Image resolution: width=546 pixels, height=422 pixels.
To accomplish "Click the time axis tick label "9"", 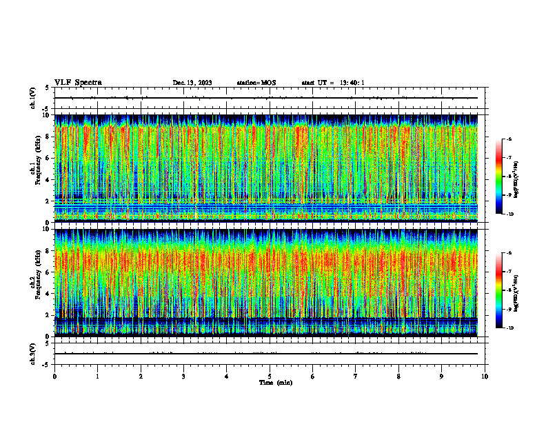I will pyautogui.click(x=441, y=376).
